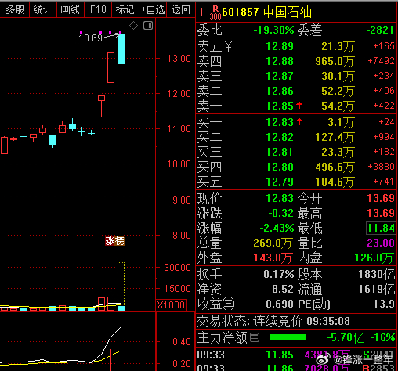Click the 卖三 price 12.87
The width and height of the screenshot is (398, 371).
pos(280,76)
